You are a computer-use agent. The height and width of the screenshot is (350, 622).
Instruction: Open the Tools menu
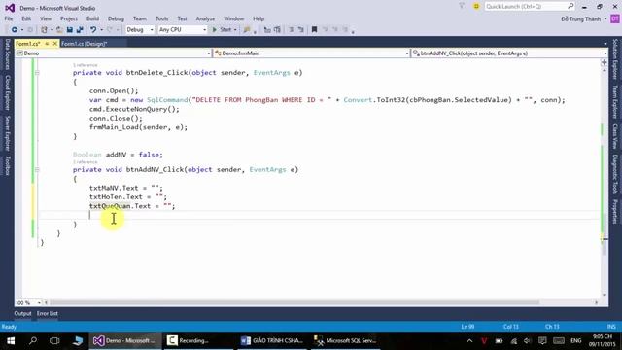pos(161,18)
